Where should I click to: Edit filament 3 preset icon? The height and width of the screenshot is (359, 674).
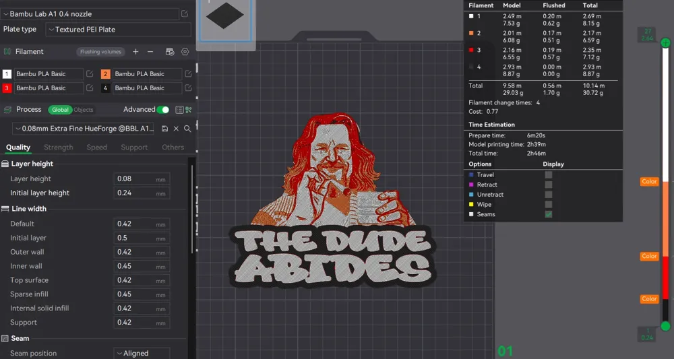pyautogui.click(x=90, y=88)
